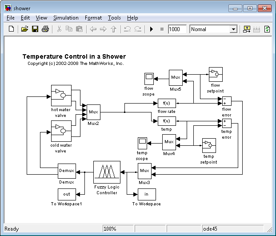Select the hot water valve block
The height and width of the screenshot is (236, 276).
61,96
